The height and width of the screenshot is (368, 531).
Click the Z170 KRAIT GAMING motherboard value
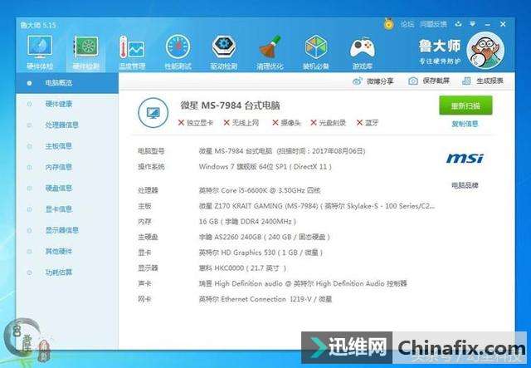(x=317, y=206)
